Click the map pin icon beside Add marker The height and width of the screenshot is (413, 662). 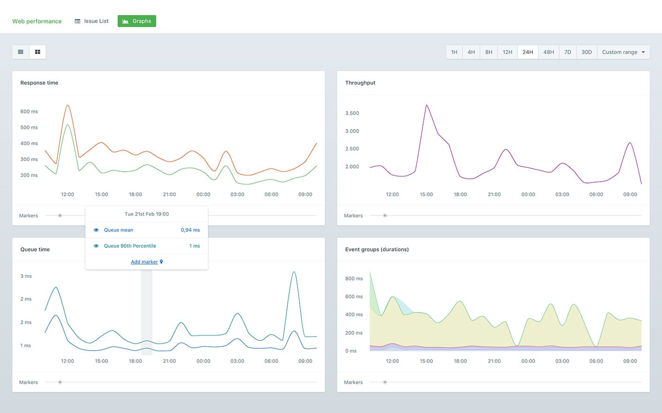coord(162,262)
